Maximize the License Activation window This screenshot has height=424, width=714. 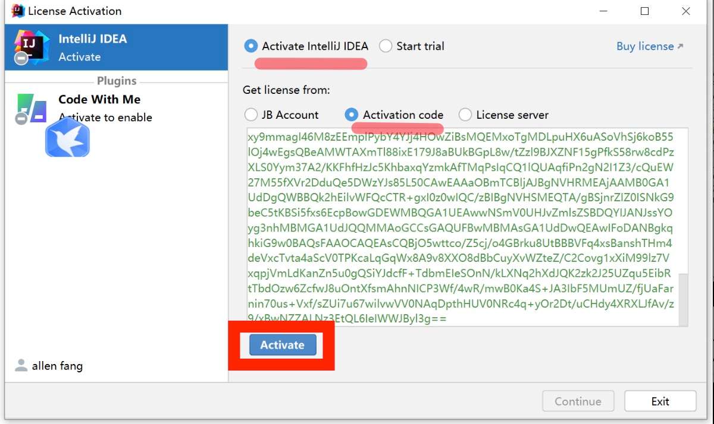pos(645,11)
